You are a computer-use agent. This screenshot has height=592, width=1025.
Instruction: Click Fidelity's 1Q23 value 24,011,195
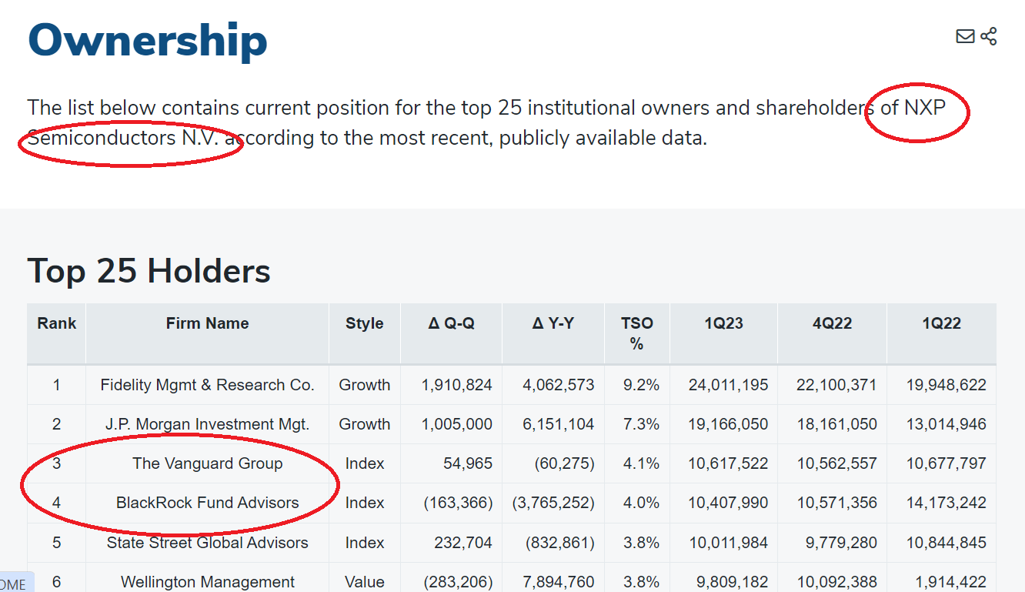(728, 385)
